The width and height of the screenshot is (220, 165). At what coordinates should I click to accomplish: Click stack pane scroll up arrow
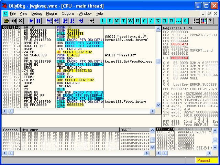[x=215, y=131]
